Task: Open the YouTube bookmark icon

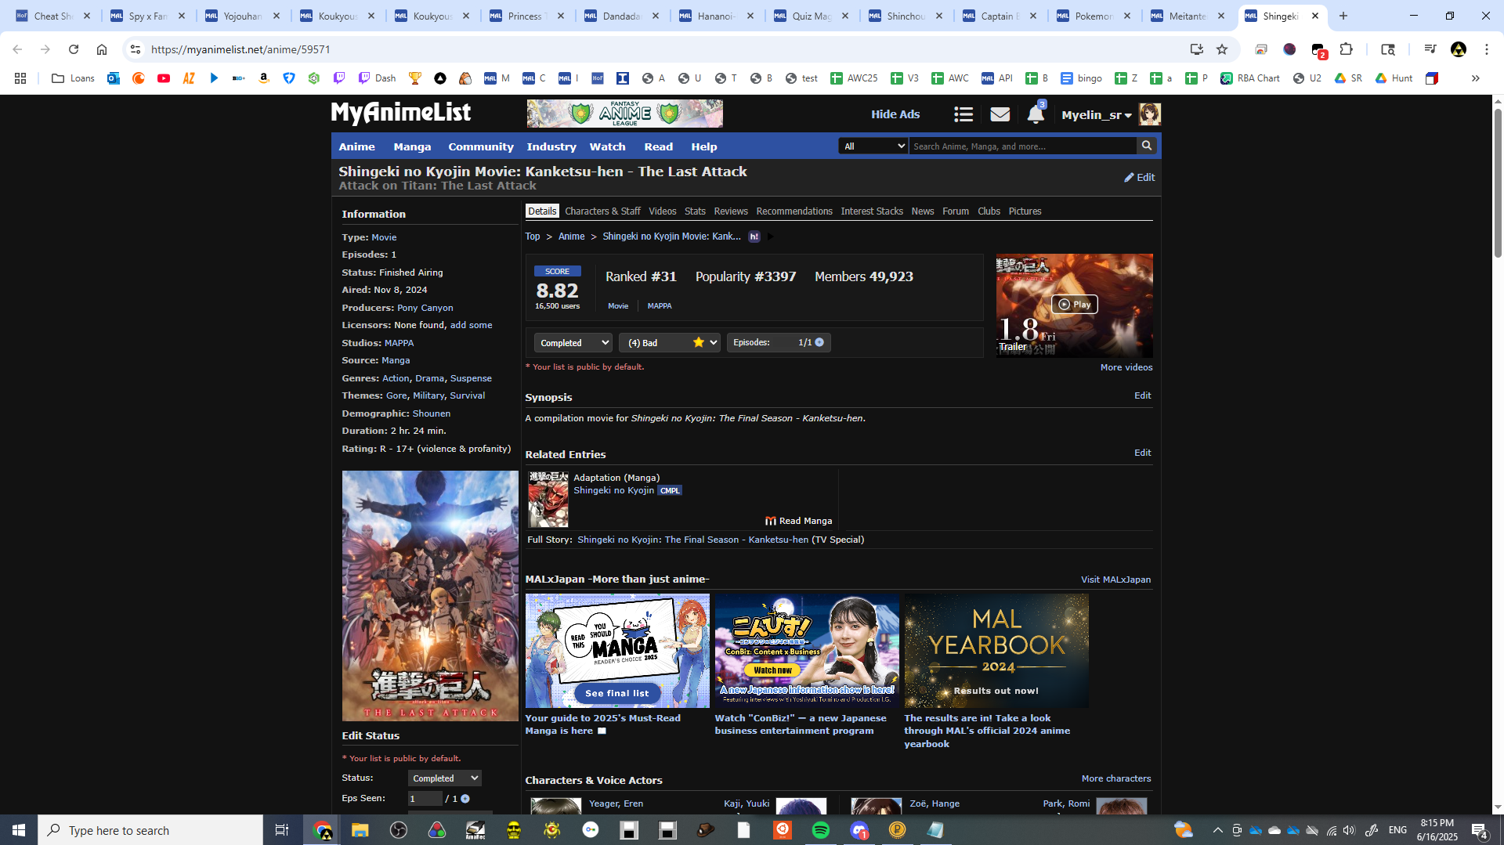Action: (164, 78)
